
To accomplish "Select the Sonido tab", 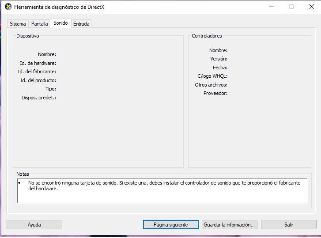I will 60,23.
